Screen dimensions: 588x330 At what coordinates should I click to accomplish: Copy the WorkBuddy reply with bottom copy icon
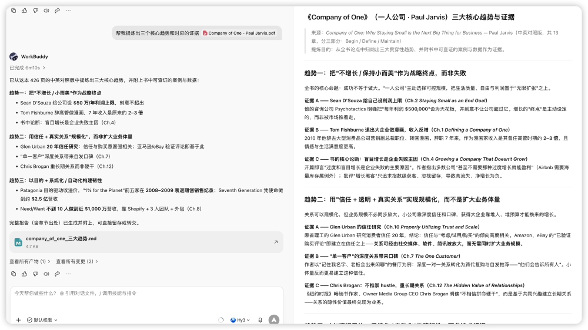coord(14,274)
